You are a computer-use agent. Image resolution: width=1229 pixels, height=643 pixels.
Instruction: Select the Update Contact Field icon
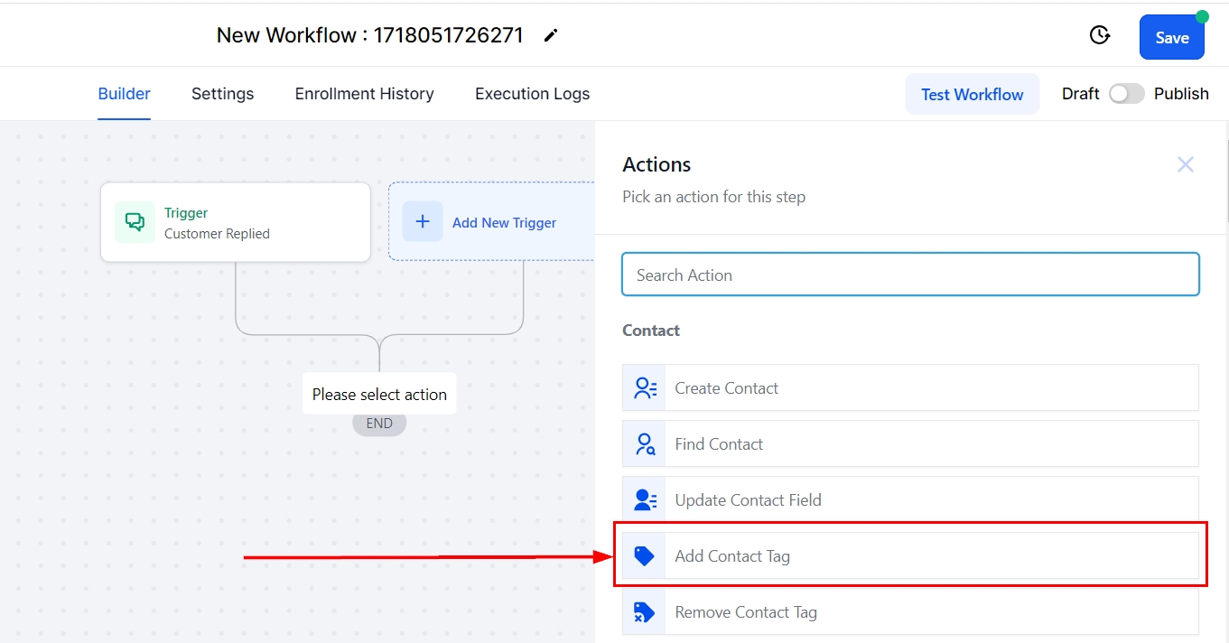tap(645, 500)
